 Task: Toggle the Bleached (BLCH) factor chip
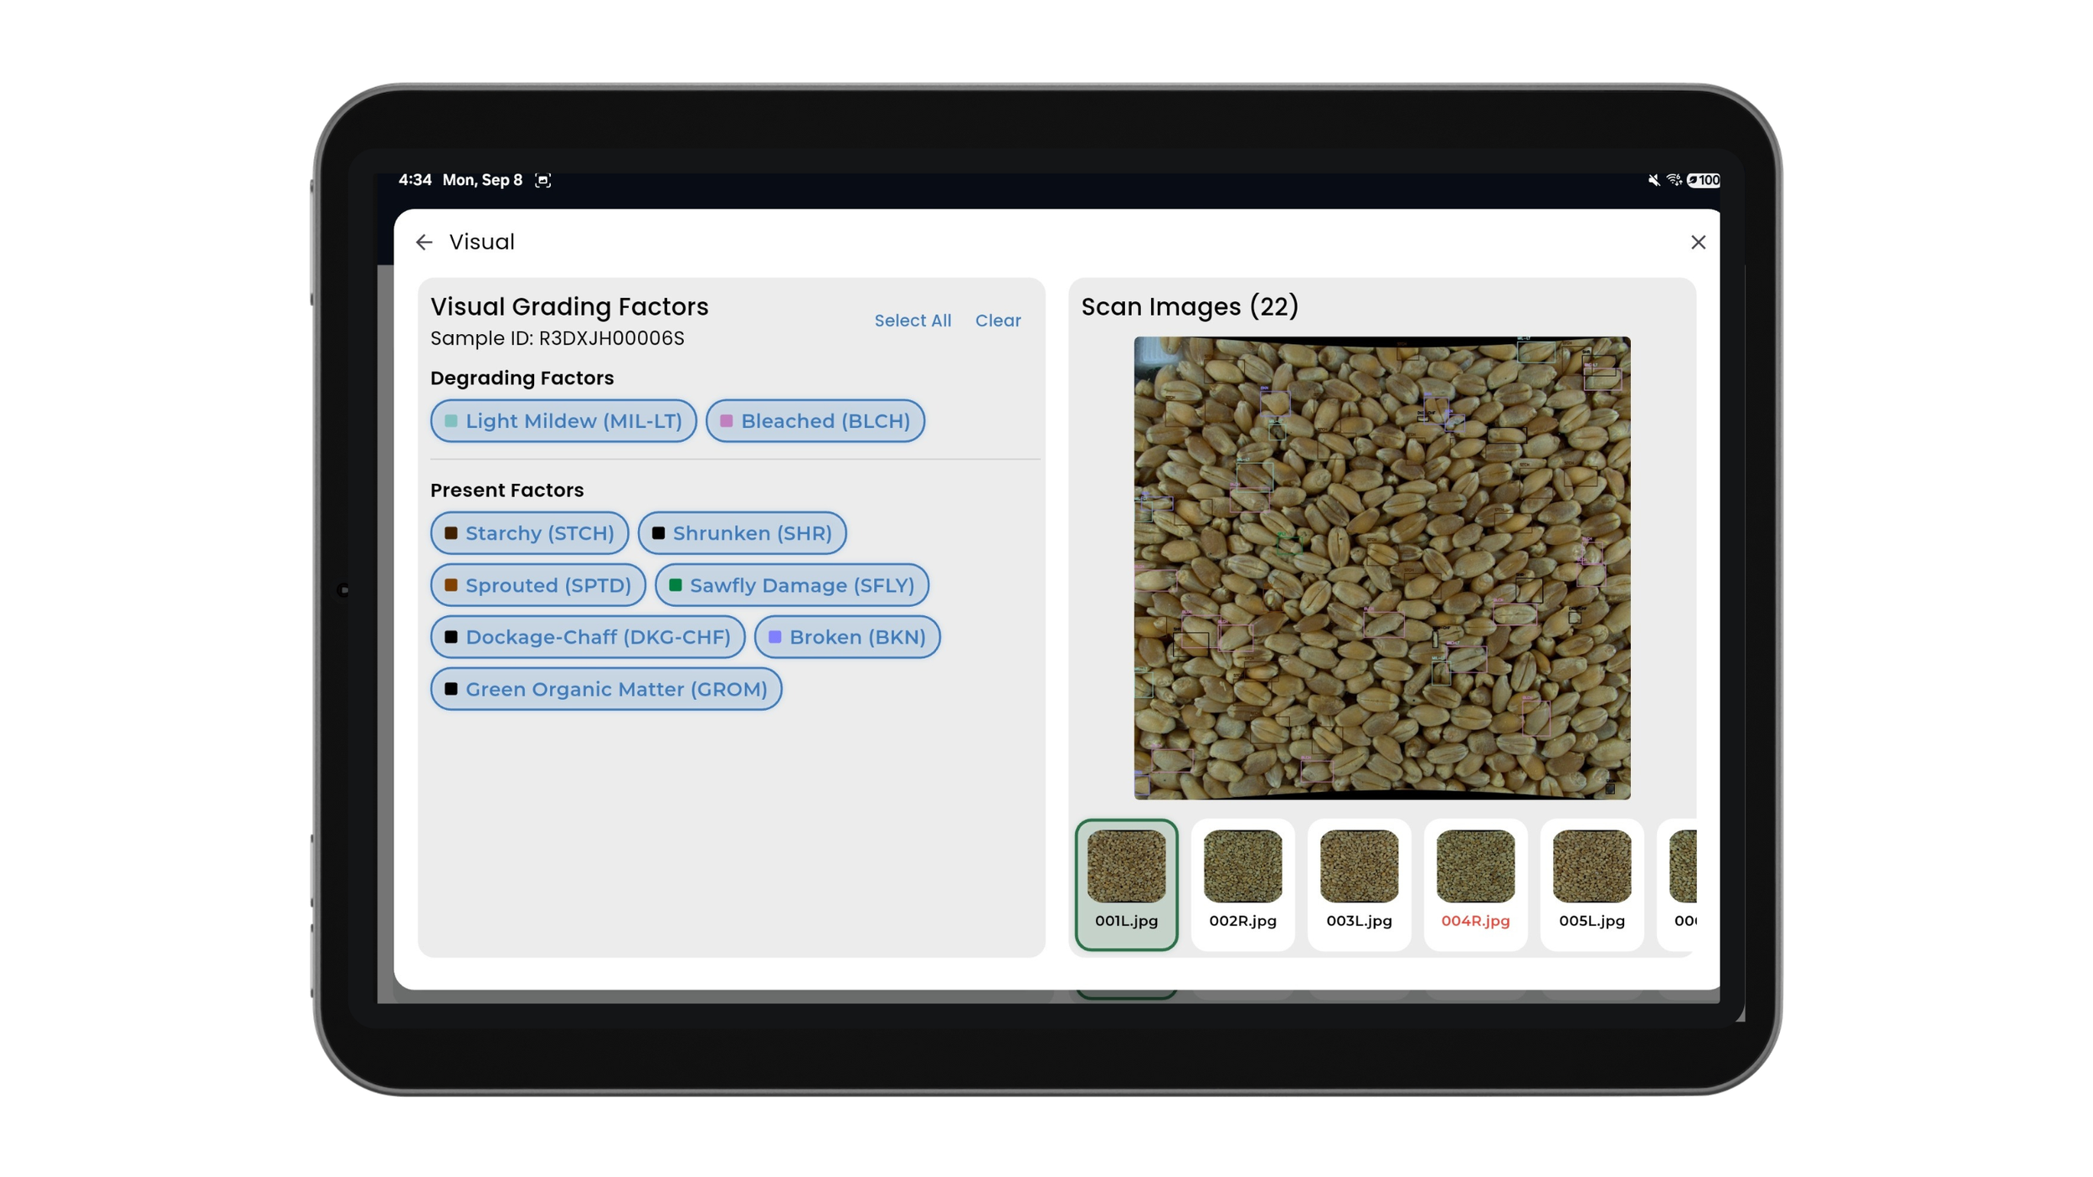point(815,421)
